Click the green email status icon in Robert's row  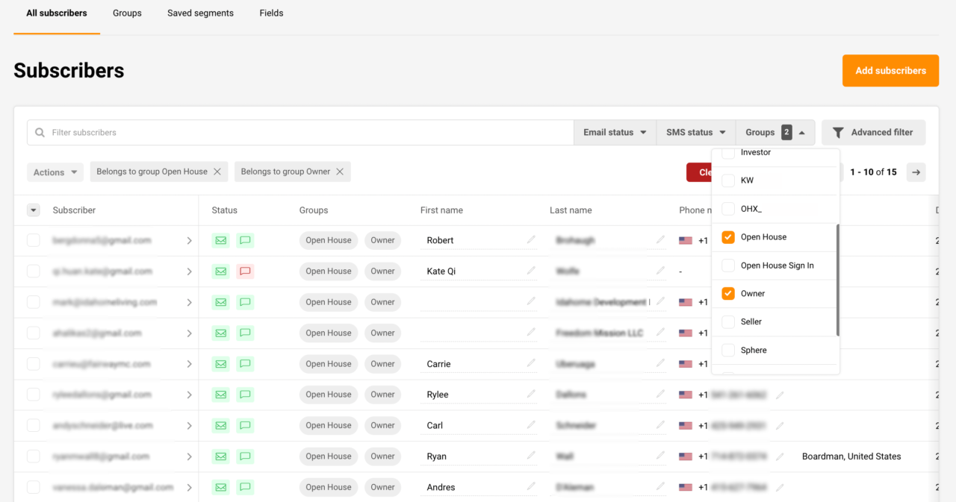(x=220, y=240)
